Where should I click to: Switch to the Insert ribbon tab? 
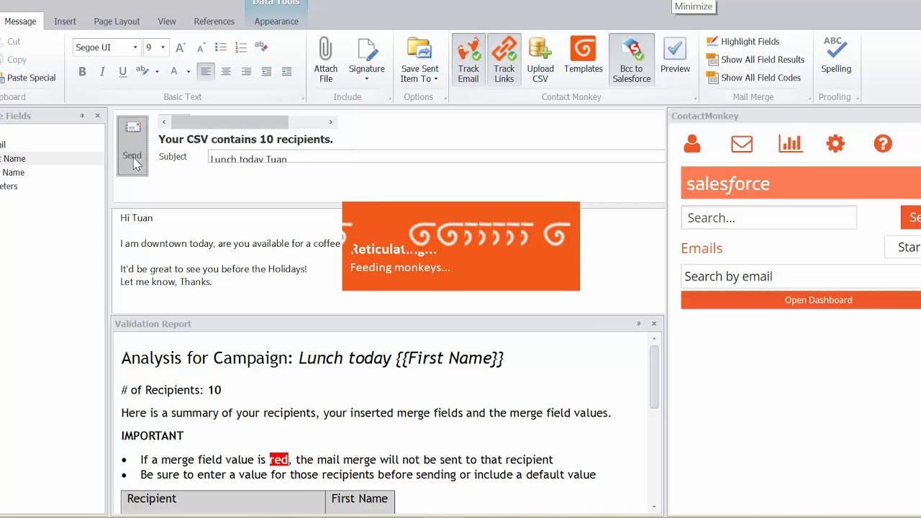tap(65, 21)
